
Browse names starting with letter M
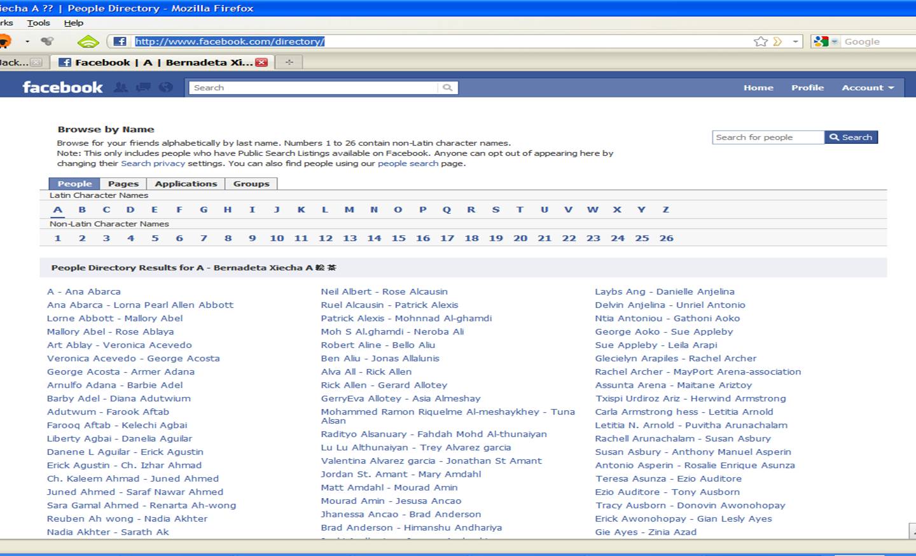(x=349, y=209)
